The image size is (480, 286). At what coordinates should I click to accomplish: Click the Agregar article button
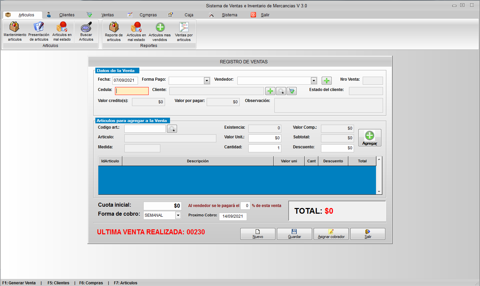370,138
